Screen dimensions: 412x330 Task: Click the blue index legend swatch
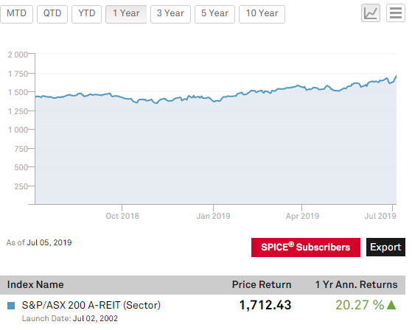coord(11,306)
